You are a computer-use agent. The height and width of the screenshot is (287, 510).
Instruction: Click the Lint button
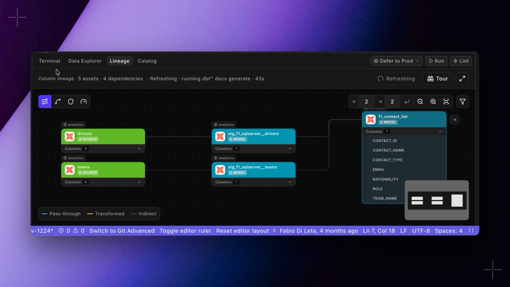click(x=461, y=61)
